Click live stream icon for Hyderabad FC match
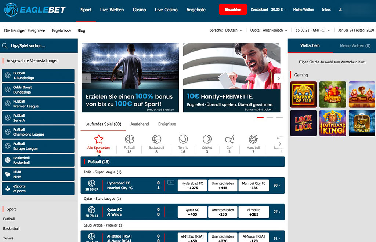The image size is (376, 242). 171,182
